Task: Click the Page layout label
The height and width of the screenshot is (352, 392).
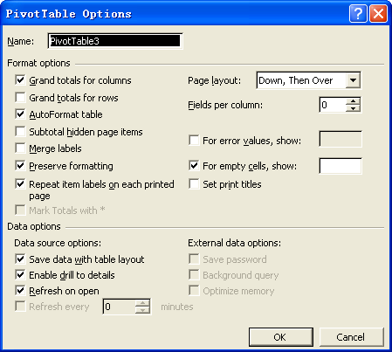Action: click(215, 80)
